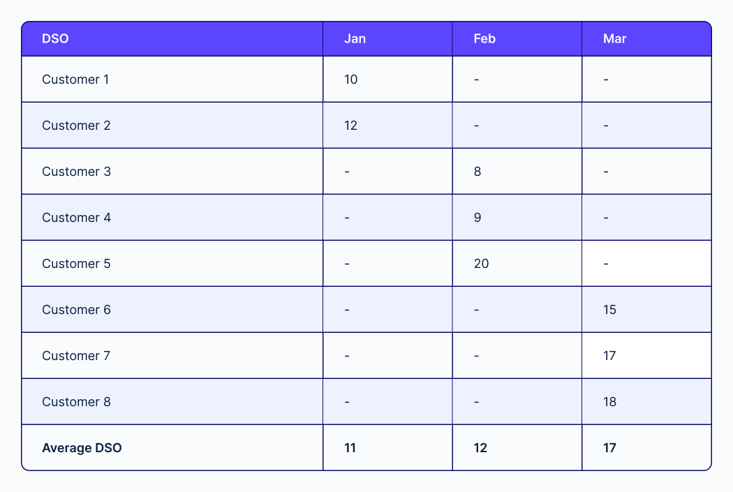Click Customer 4 Feb value 9
733x492 pixels.
(477, 217)
